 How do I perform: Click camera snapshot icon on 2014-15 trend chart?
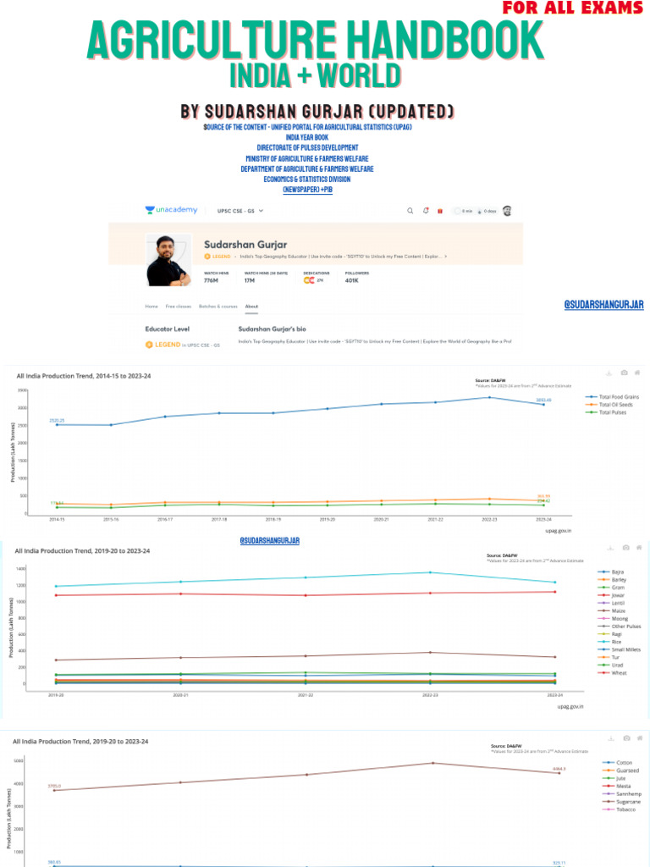coord(624,373)
